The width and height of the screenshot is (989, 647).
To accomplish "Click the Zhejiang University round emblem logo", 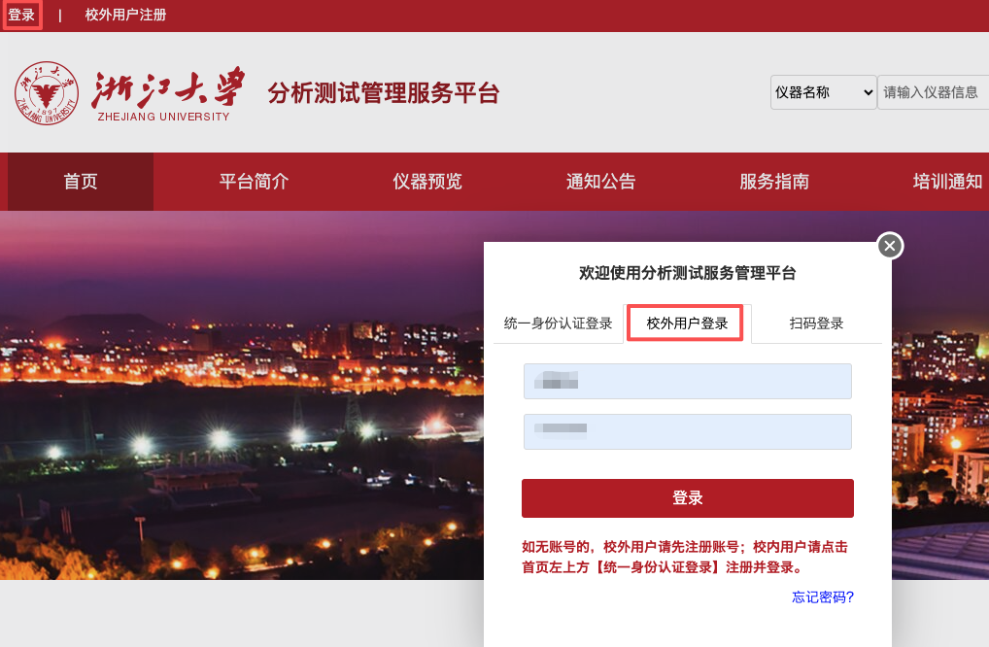I will pyautogui.click(x=47, y=93).
